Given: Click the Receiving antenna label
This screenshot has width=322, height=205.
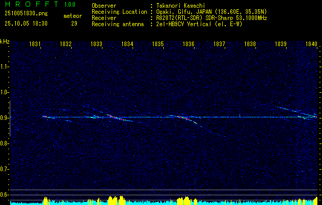Looking at the screenshot, I should 118,24.
